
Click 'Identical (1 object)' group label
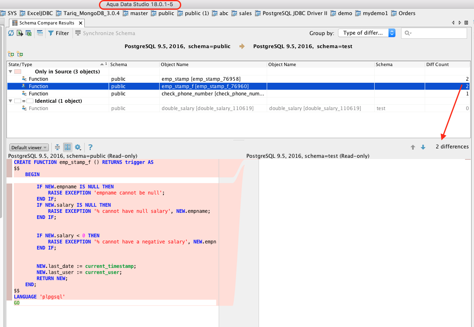coord(58,101)
